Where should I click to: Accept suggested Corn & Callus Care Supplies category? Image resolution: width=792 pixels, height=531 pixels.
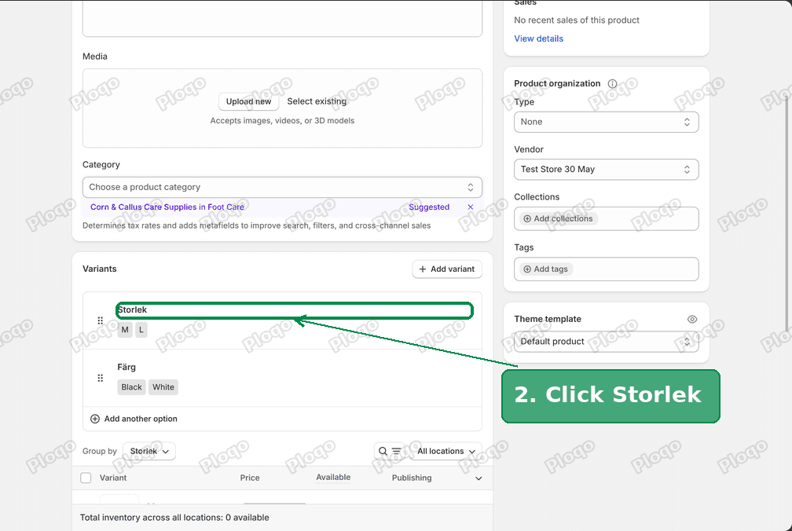[167, 207]
